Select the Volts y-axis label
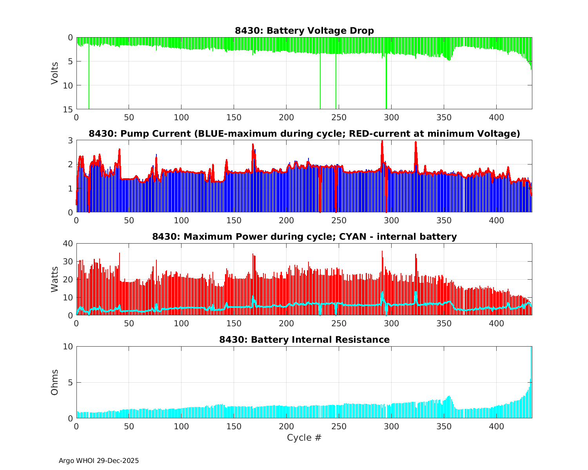The width and height of the screenshot is (588, 470). click(x=54, y=73)
